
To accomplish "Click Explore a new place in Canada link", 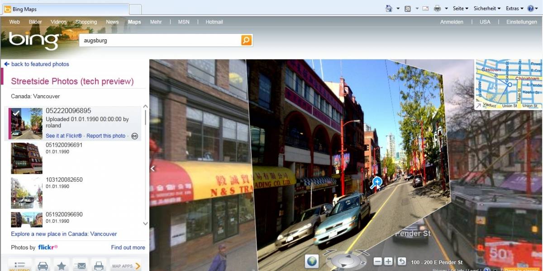I will coord(64,234).
